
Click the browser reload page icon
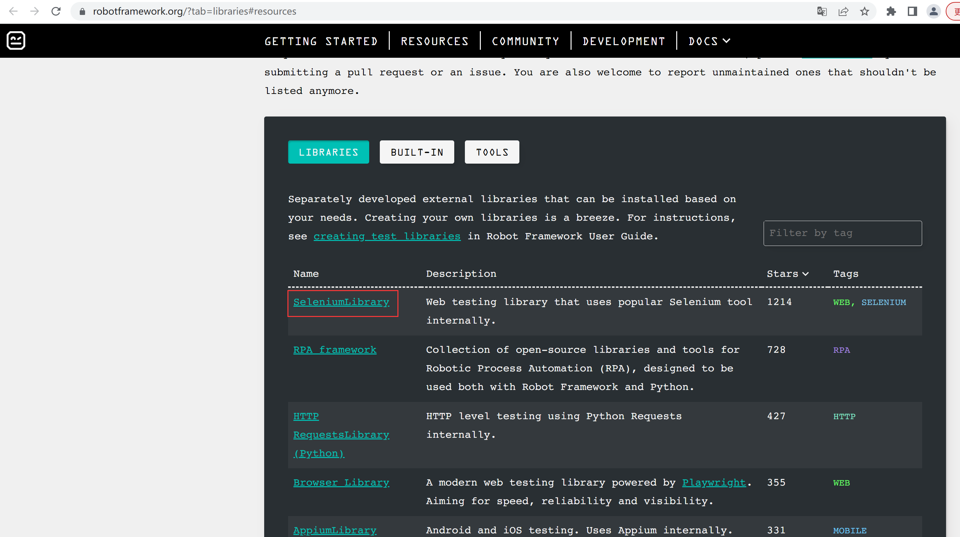56,11
